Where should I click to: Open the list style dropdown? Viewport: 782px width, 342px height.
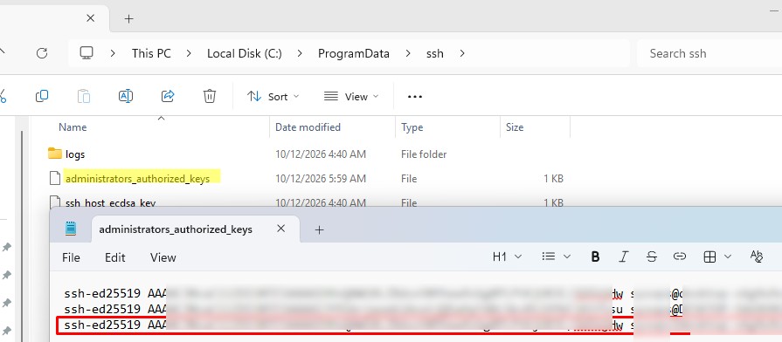point(556,256)
